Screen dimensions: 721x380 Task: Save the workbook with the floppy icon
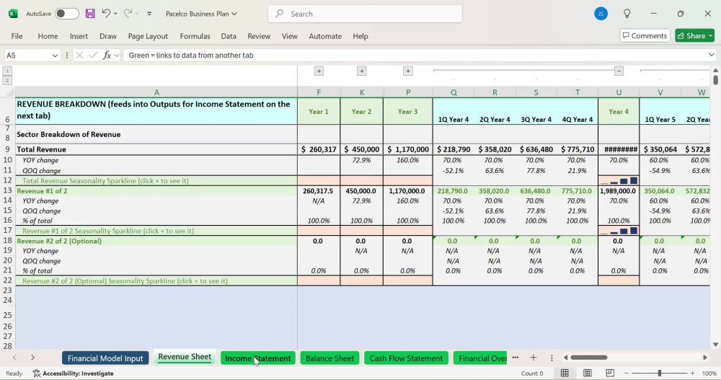tap(90, 14)
